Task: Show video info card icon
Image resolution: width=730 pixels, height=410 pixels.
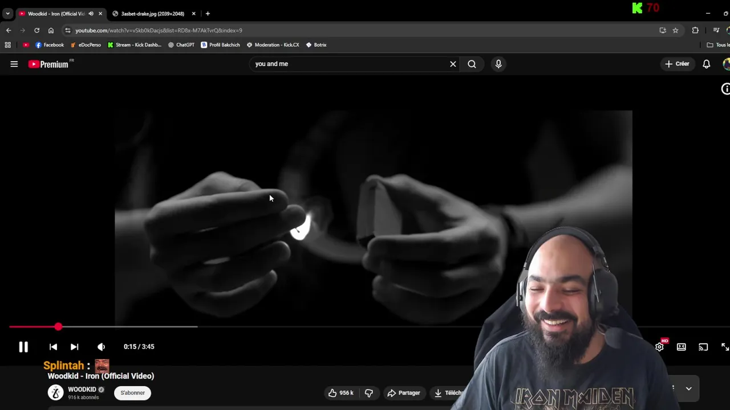Action: point(725,89)
